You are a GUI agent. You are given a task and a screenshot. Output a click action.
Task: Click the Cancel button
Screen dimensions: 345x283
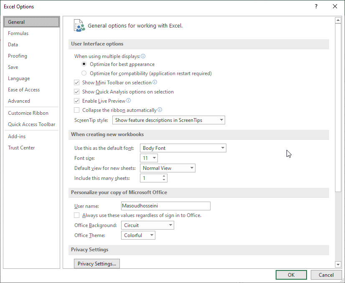(x=326, y=275)
